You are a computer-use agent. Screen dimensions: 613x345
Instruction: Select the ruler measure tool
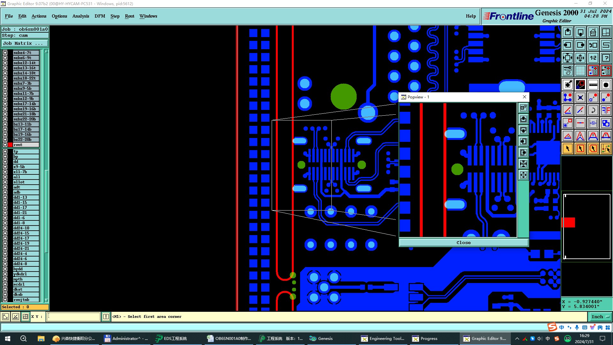click(x=593, y=85)
